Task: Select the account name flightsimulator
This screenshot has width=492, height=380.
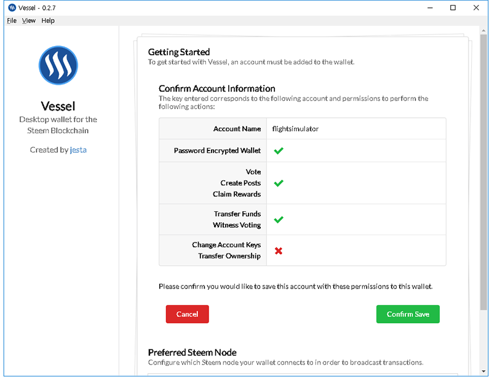Action: (295, 129)
